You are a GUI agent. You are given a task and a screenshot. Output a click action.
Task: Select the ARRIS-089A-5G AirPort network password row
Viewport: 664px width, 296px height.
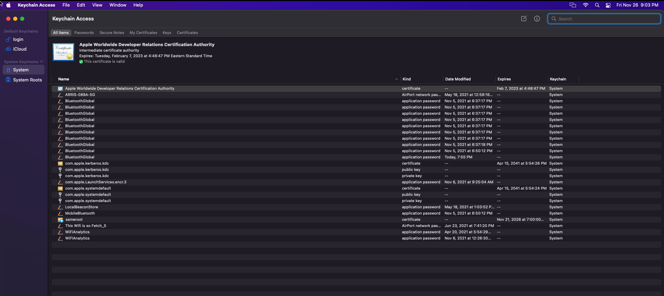pos(356,95)
